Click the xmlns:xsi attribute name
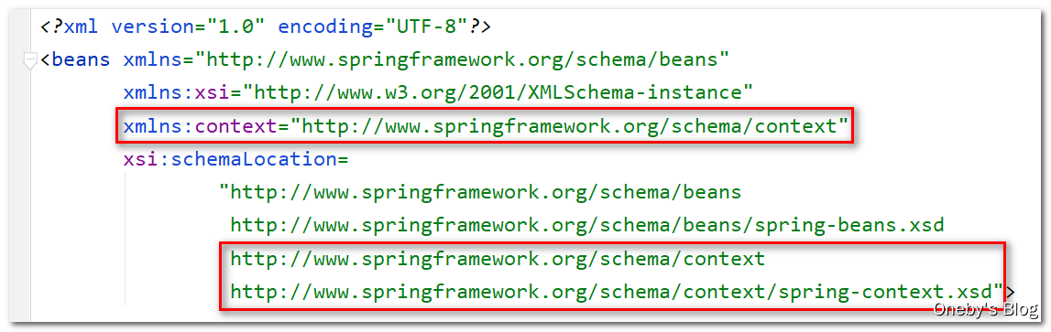The height and width of the screenshot is (332, 1051). [176, 92]
